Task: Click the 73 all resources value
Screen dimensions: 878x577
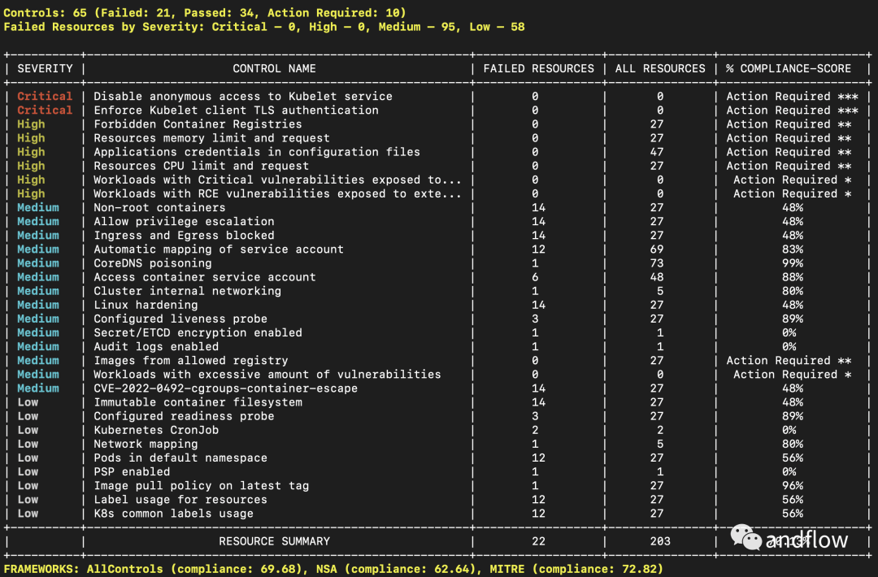Action: 657,263
